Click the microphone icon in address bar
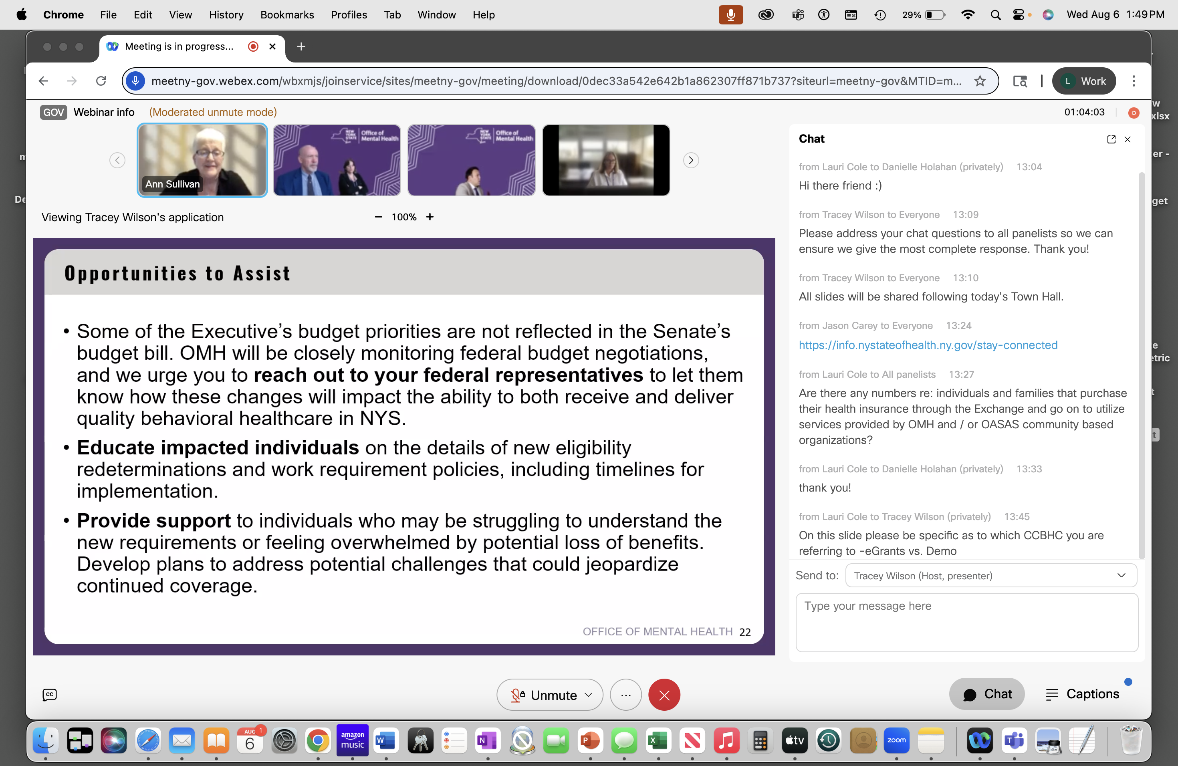 [135, 81]
